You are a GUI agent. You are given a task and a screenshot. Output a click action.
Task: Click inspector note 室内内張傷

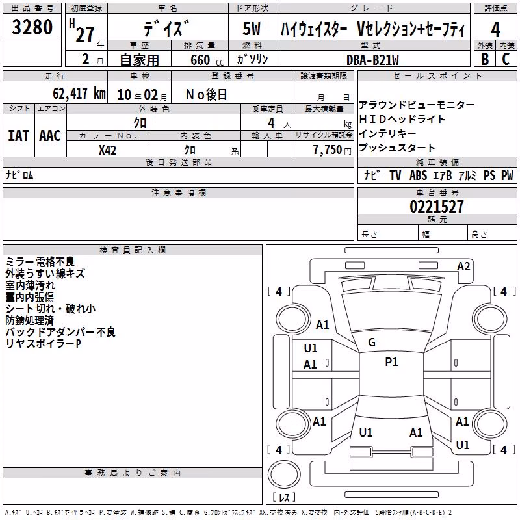29,297
